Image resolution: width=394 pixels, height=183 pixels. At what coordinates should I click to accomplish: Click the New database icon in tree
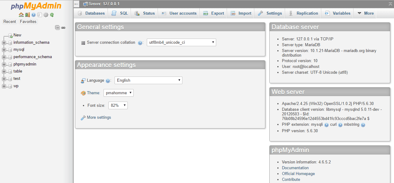pos(10,35)
